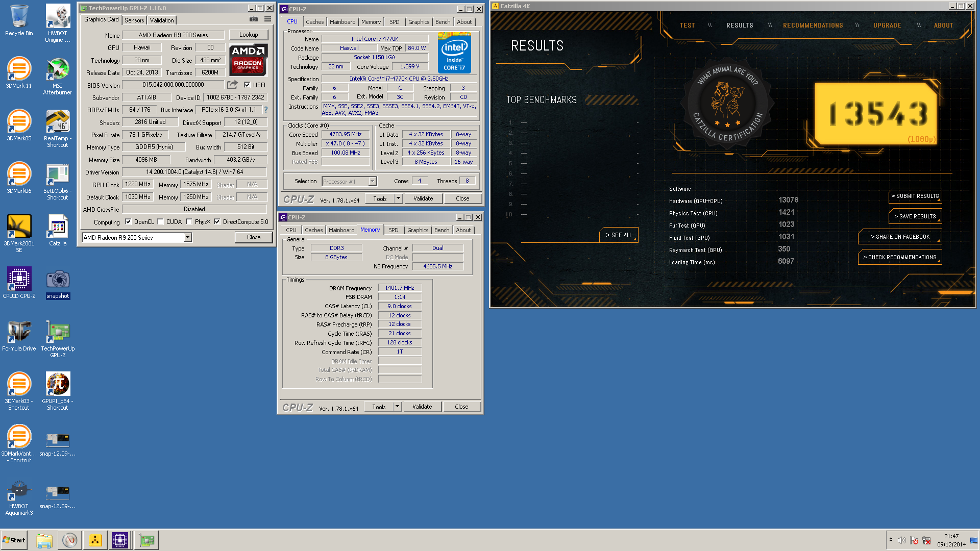Launch 3DMark2001 SE desktop icon
Image resolution: width=980 pixels, height=551 pixels.
coord(19,233)
